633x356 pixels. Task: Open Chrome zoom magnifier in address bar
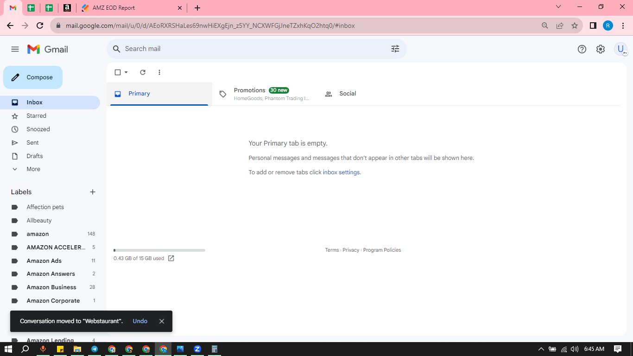545,25
